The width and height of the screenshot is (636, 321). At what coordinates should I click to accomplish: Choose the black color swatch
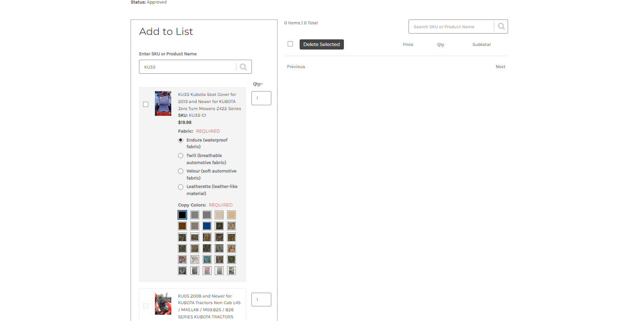point(182,215)
